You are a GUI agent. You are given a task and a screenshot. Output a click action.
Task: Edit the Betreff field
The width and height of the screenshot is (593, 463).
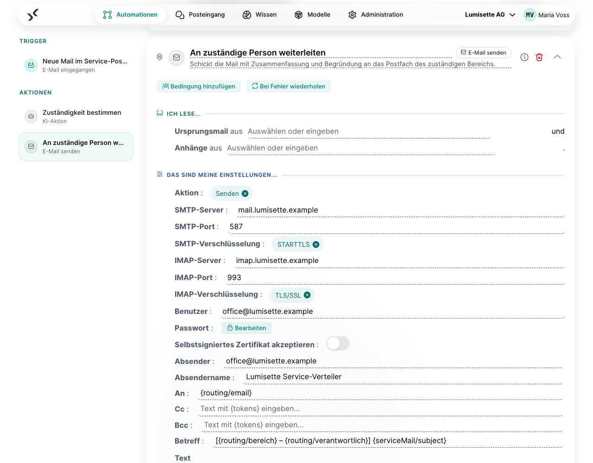[388, 441]
